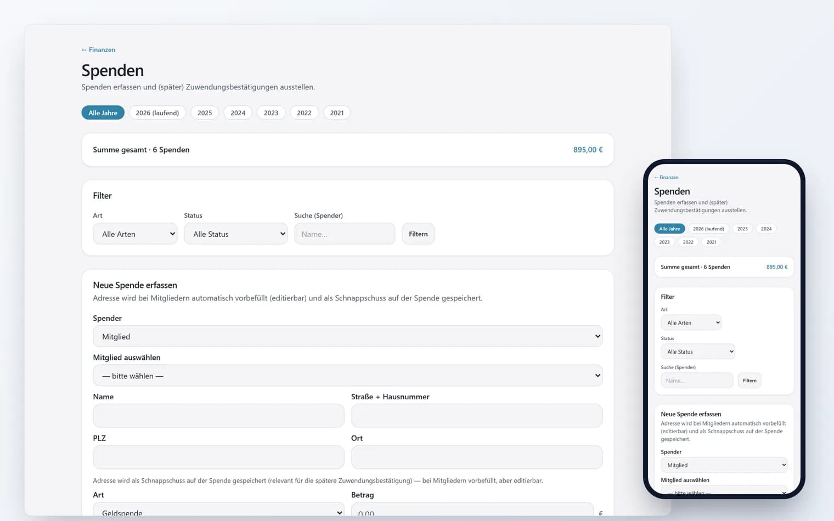Tap 2026 (laufend) pill in phone view
Viewport: 834px width, 521px height.
click(708, 229)
